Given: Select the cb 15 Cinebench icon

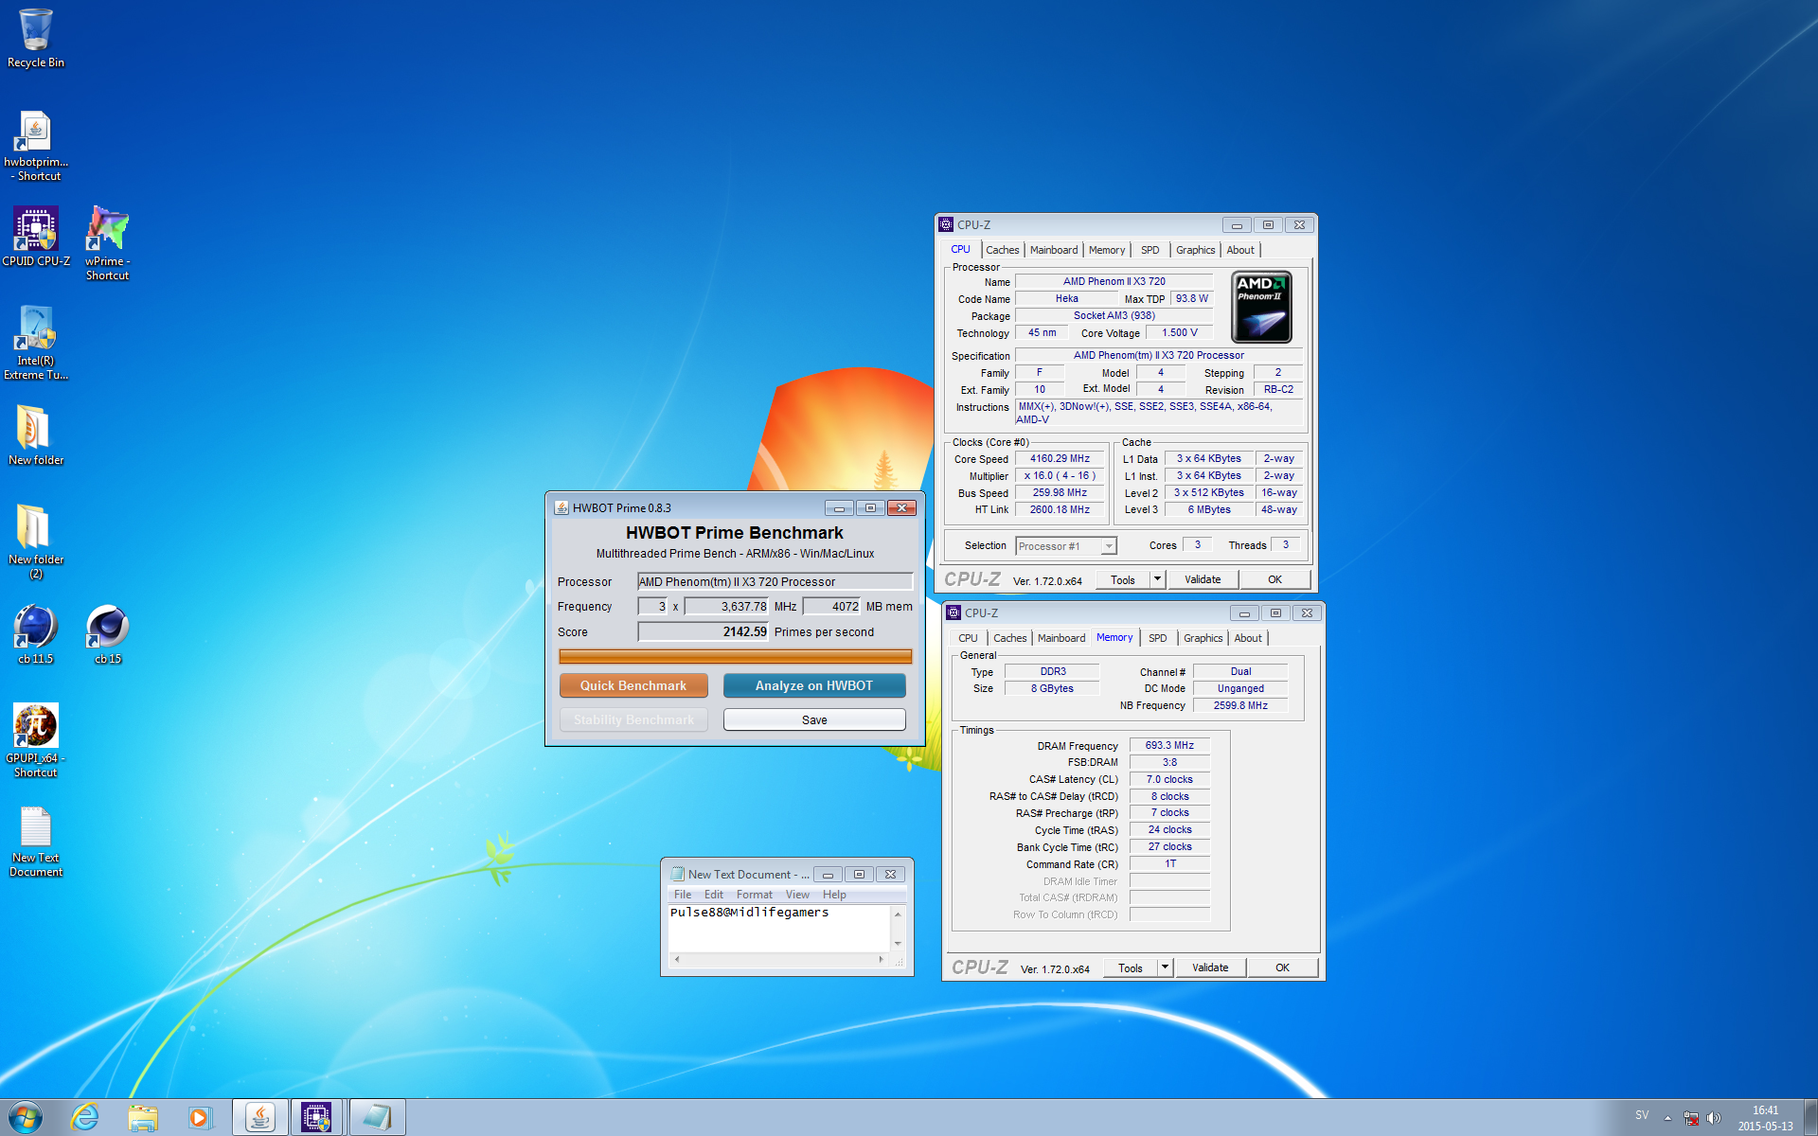Looking at the screenshot, I should click(x=108, y=634).
